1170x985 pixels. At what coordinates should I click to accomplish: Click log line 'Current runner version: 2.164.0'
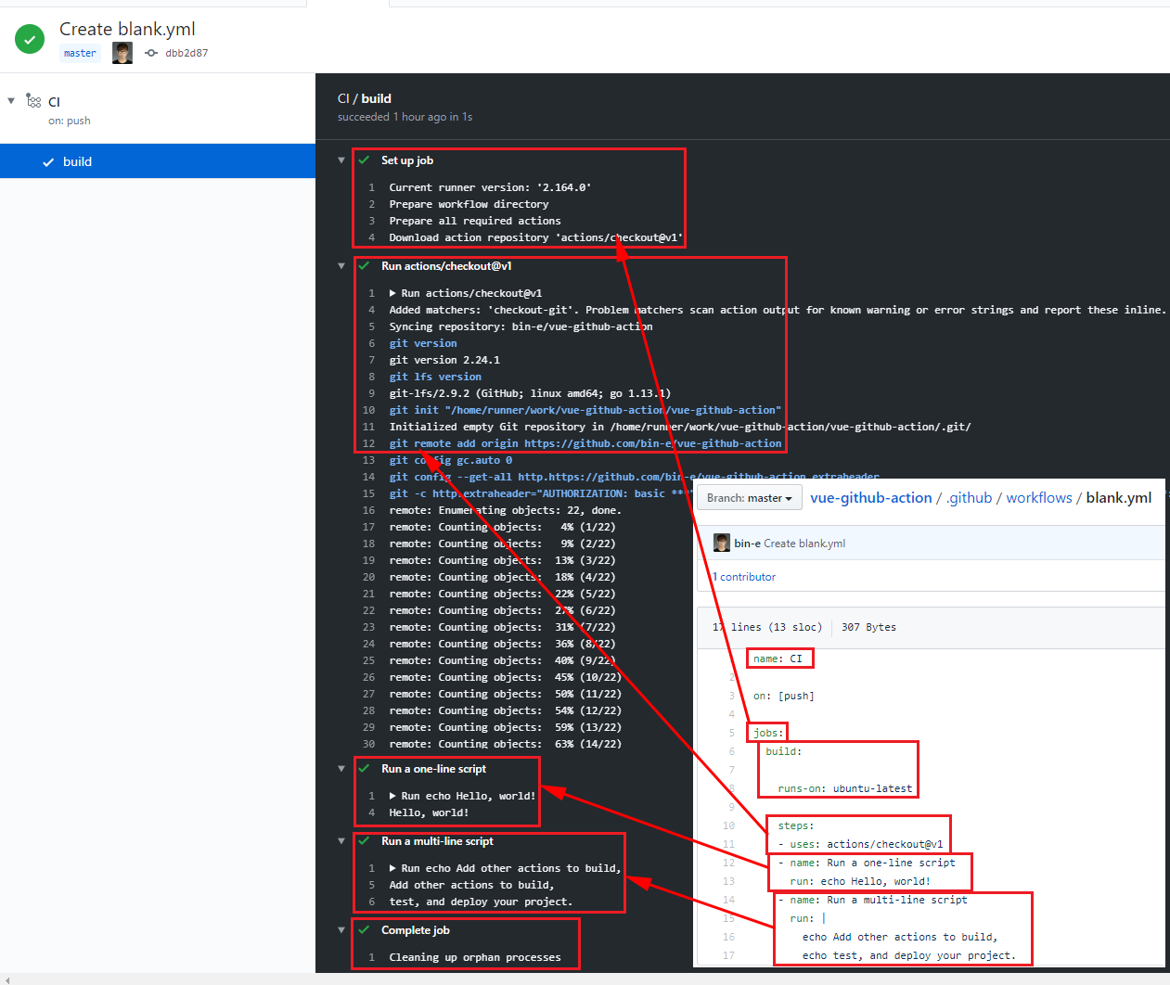[x=490, y=187]
